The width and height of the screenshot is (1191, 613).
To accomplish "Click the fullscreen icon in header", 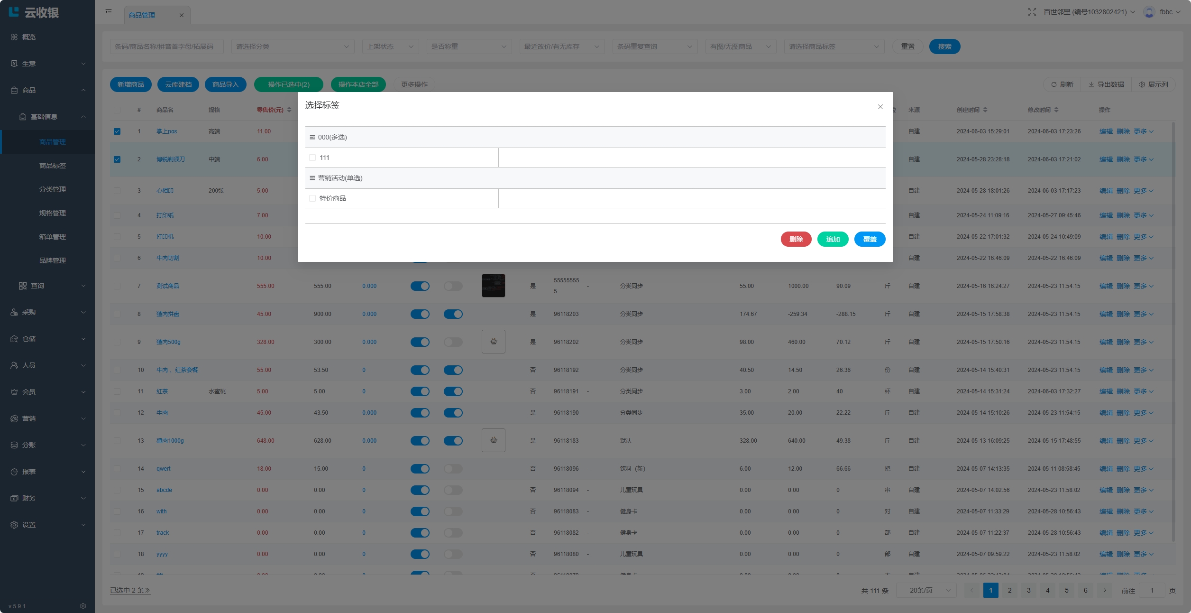I will (1032, 12).
